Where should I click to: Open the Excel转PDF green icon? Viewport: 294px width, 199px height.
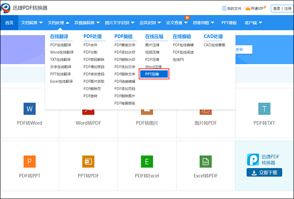coord(206,162)
